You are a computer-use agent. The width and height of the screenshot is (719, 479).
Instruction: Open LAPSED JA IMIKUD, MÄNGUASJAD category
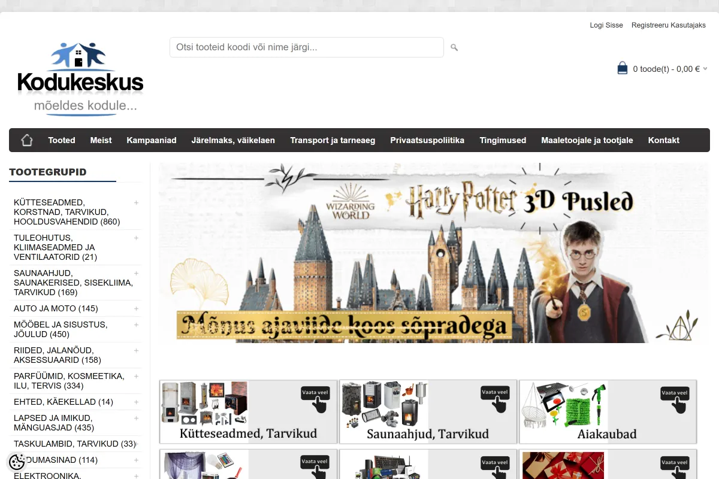pos(54,423)
